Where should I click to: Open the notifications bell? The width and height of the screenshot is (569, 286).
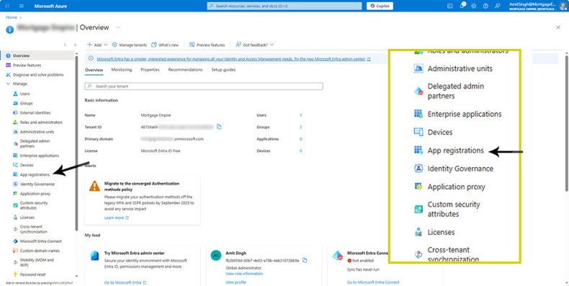pyautogui.click(x=462, y=6)
